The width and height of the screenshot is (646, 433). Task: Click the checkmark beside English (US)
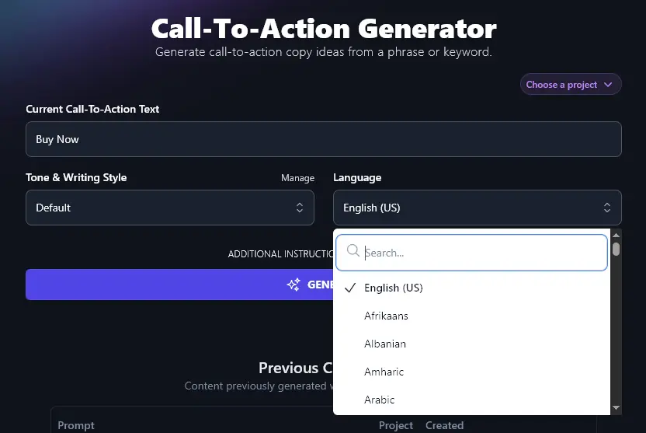point(349,288)
